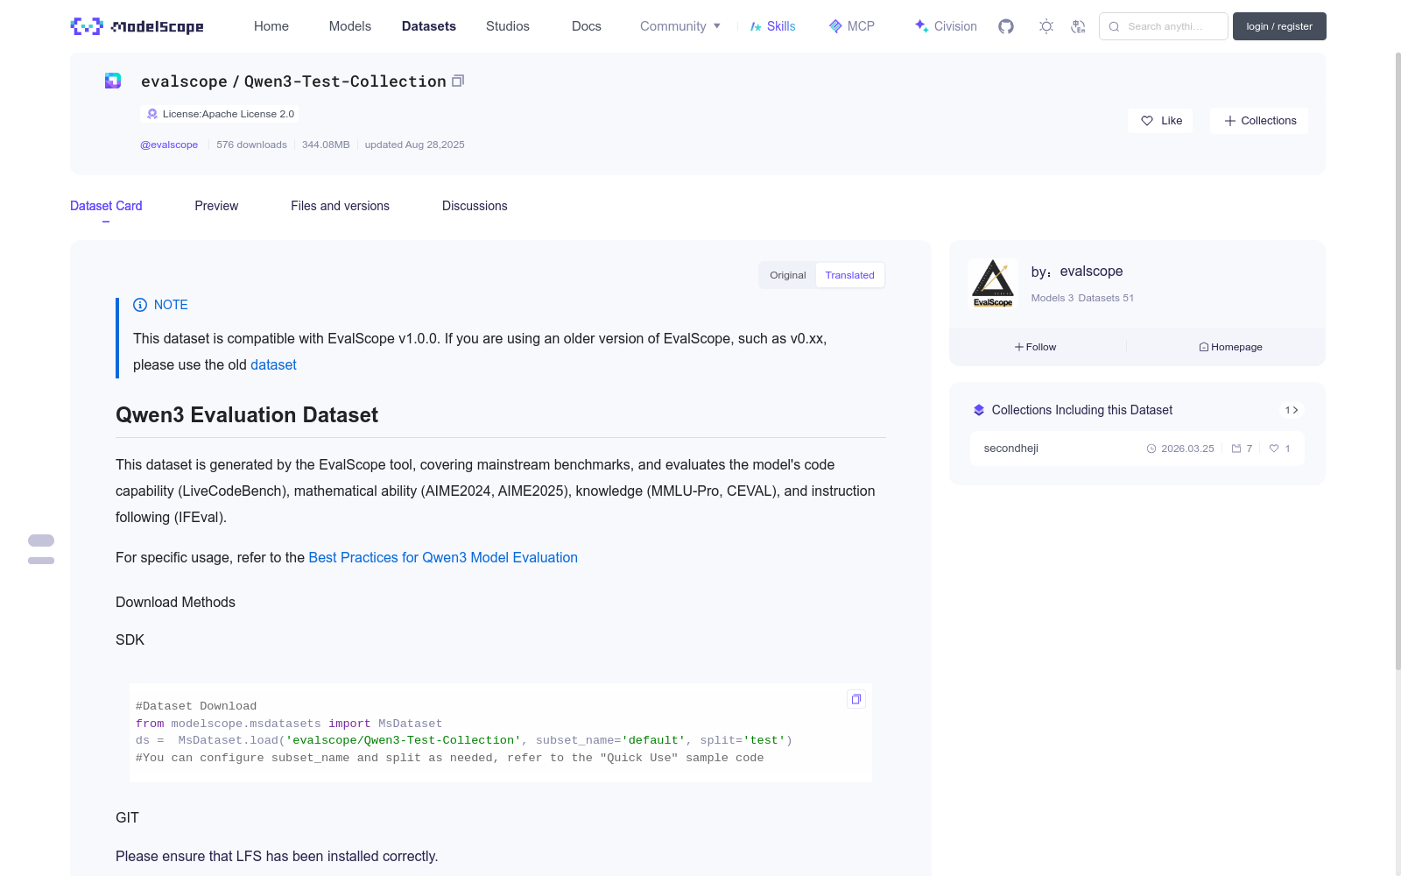Click the NOTE info icon
1401x876 pixels.
coord(140,305)
